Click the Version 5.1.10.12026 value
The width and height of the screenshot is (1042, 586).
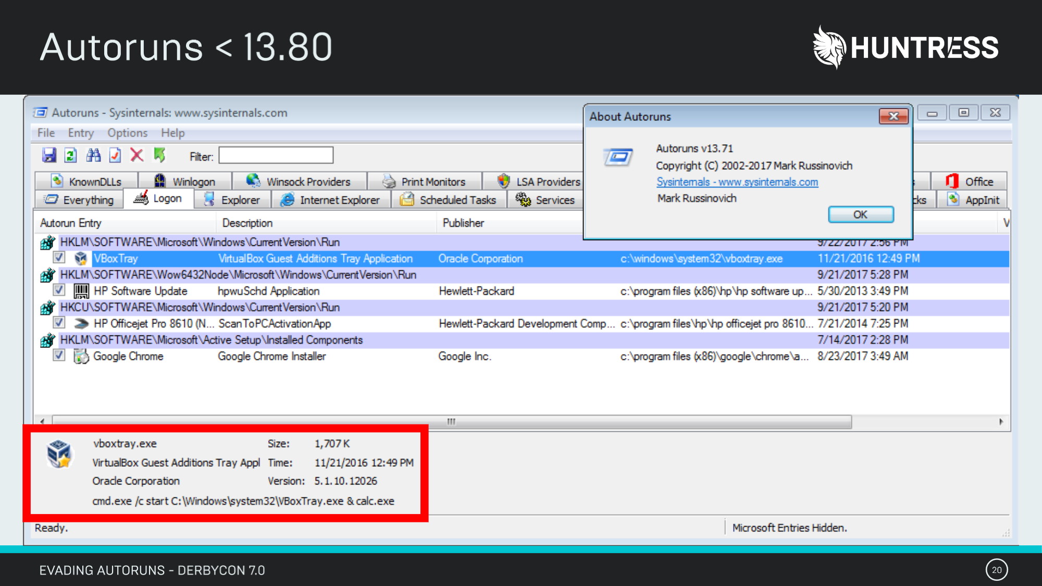345,481
